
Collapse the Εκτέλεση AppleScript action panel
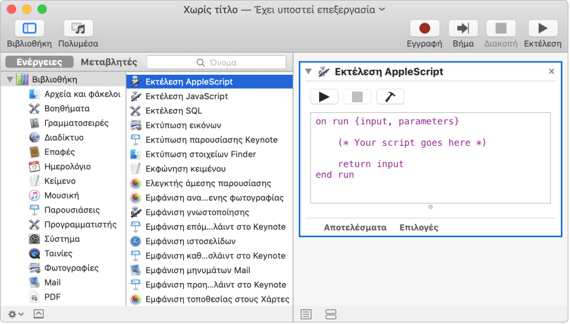tap(308, 72)
